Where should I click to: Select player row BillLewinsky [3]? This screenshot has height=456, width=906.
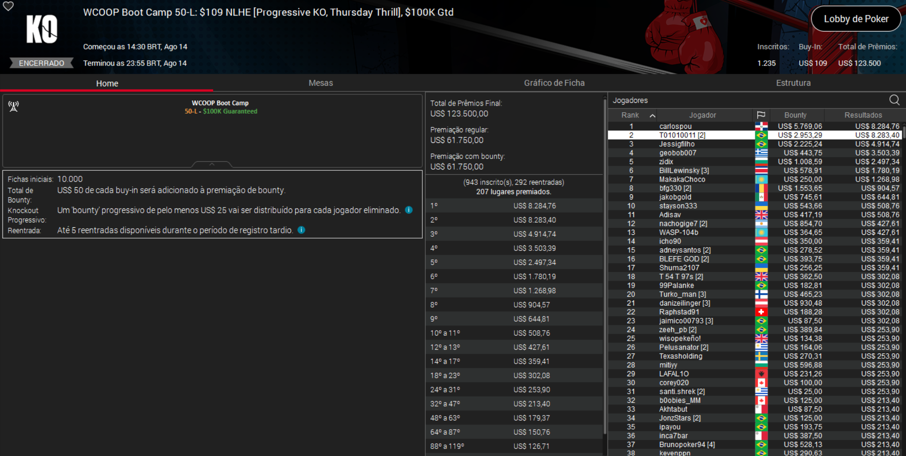[754, 171]
